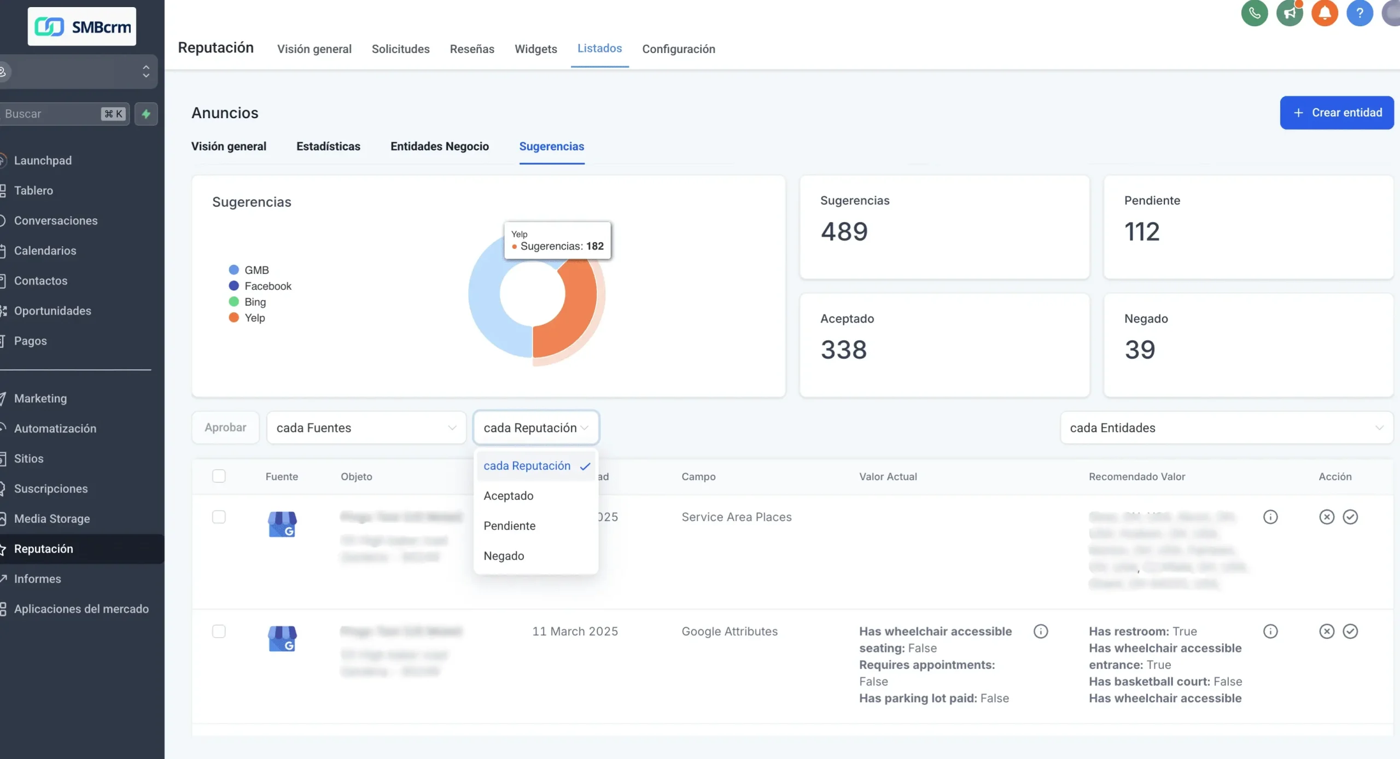Image resolution: width=1400 pixels, height=759 pixels.
Task: Open Aplicaciones del mercado in the sidebar
Action: click(x=81, y=609)
